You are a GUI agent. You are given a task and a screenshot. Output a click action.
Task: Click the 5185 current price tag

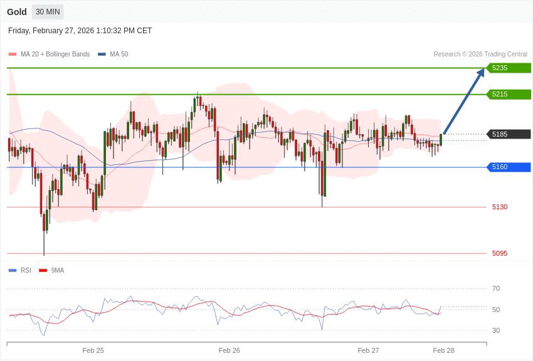coord(509,134)
